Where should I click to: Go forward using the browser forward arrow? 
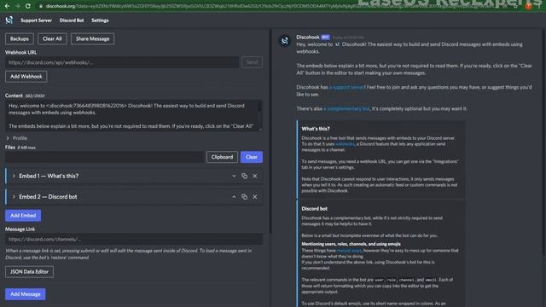pos(17,6)
